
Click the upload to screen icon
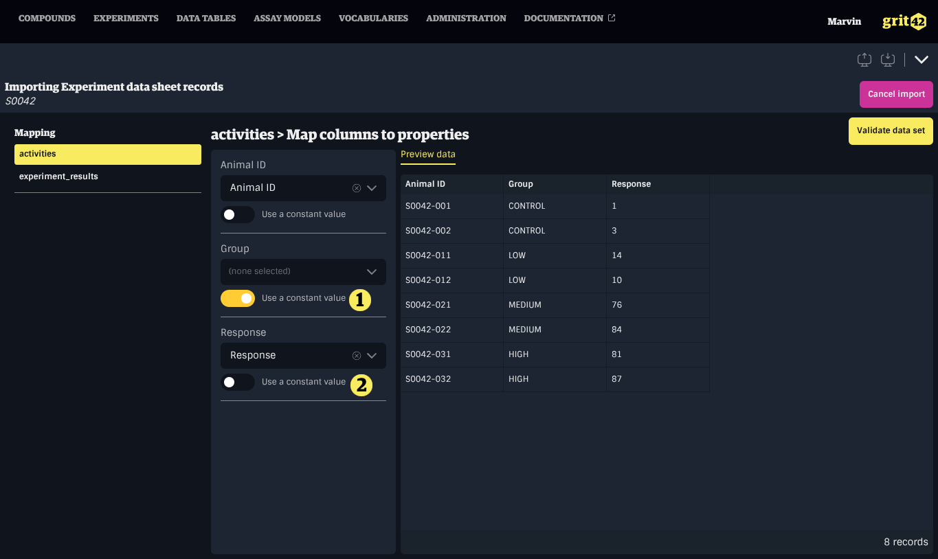tap(864, 60)
